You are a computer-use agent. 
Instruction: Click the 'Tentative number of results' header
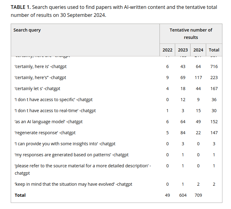tap(191, 34)
